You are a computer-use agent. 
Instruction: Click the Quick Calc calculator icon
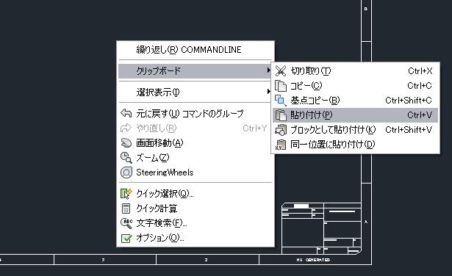point(126,208)
